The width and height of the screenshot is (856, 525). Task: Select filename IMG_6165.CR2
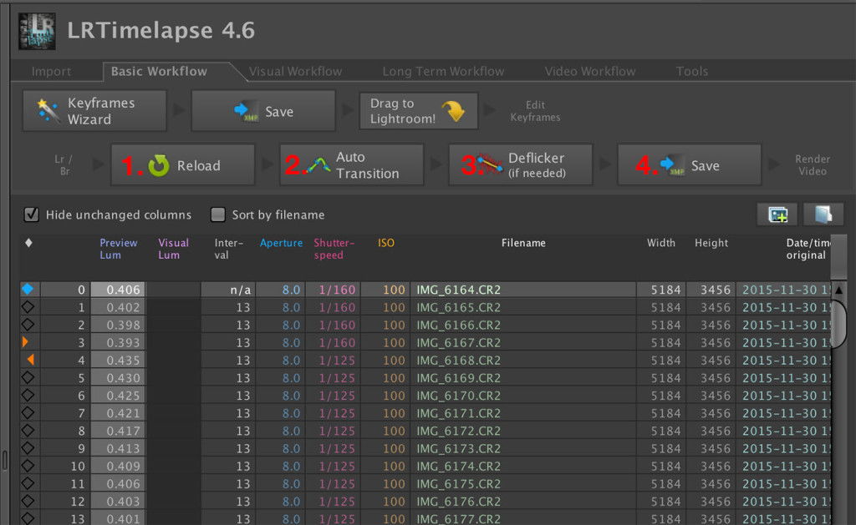tap(459, 307)
